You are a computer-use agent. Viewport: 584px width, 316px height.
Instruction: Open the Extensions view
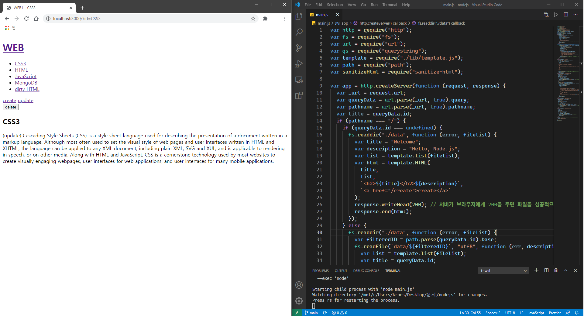coord(299,96)
